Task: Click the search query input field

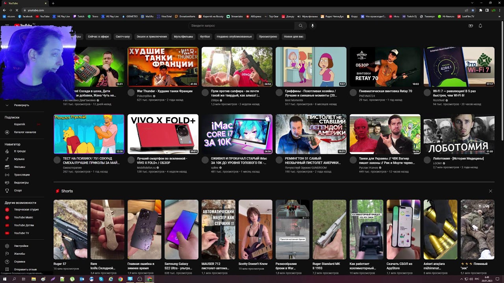Action: point(241,26)
